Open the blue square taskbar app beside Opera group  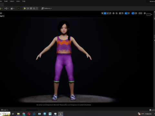39,114
